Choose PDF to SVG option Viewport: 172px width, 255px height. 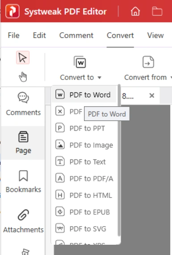[x=84, y=229]
